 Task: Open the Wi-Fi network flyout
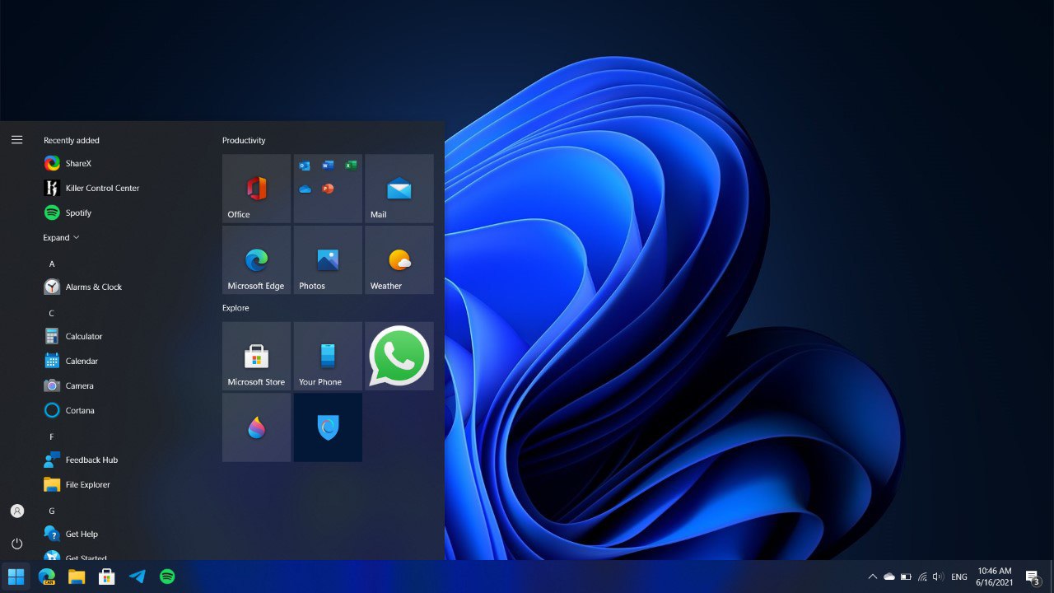(x=922, y=577)
